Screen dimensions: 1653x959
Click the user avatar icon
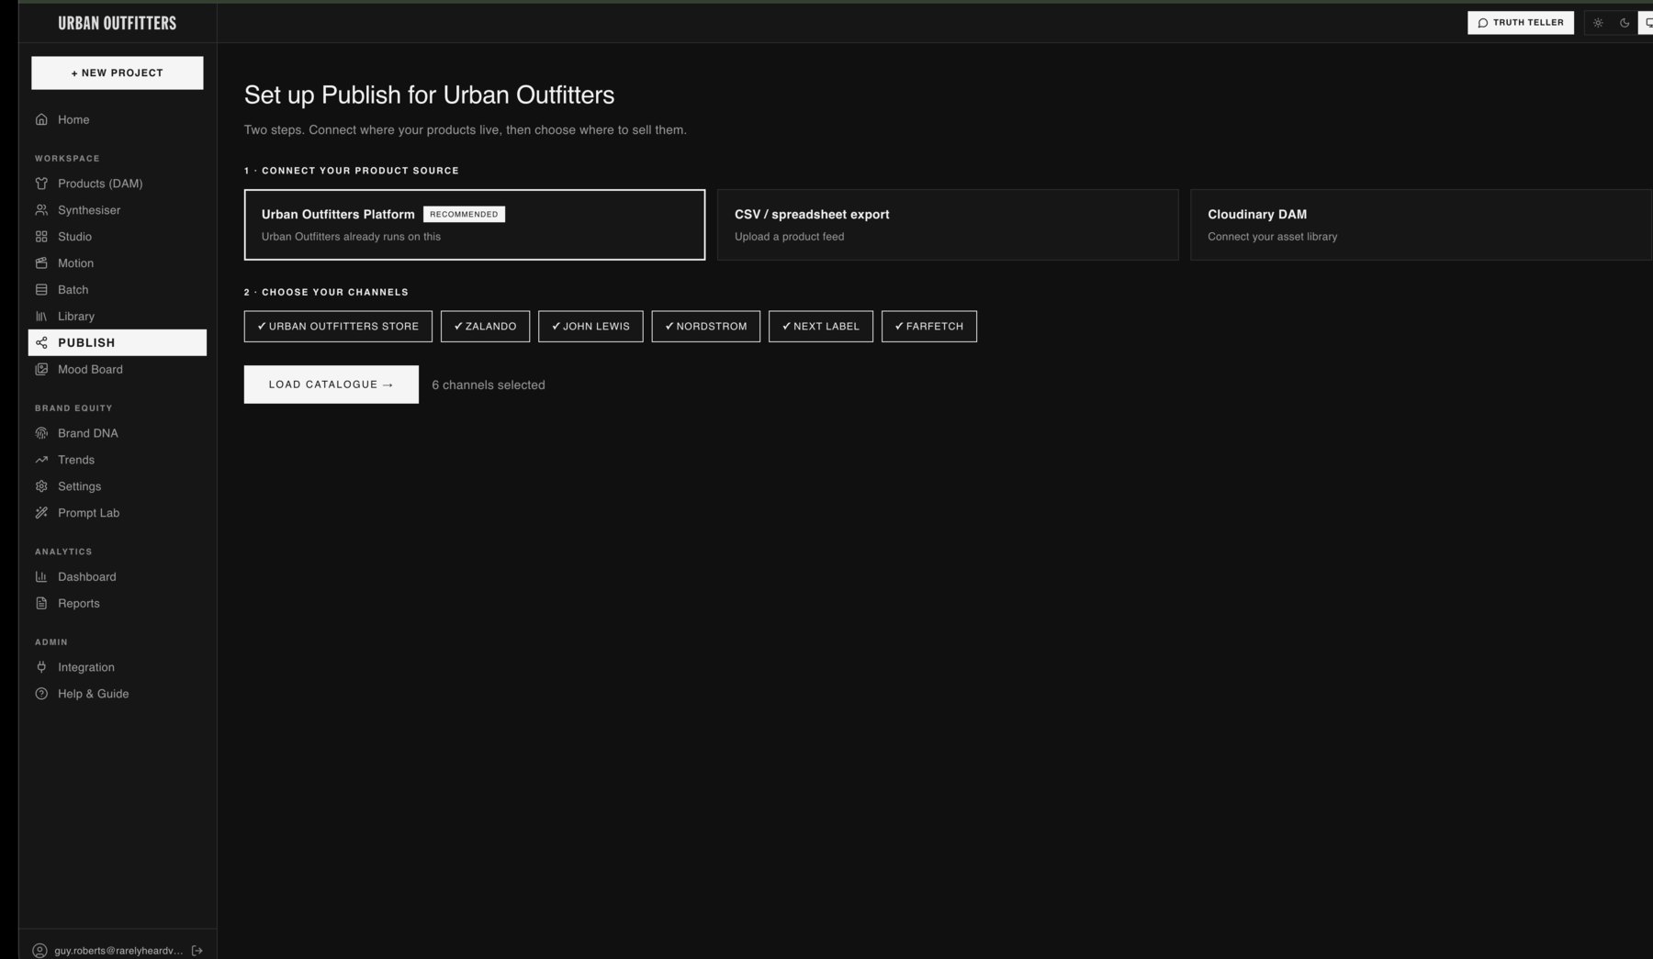point(39,951)
